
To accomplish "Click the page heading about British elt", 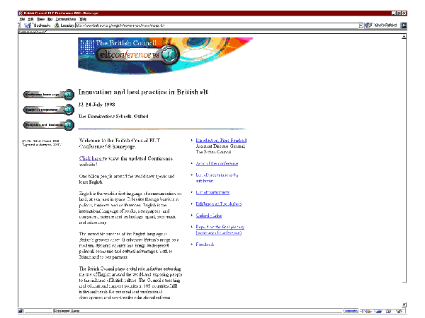I will 143,92.
